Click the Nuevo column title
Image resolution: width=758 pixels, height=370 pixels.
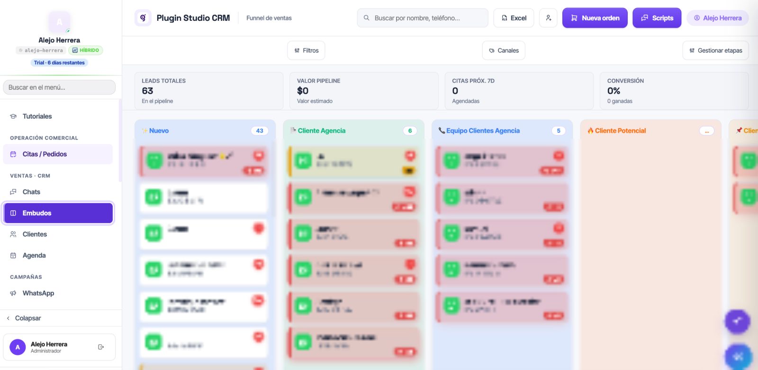pyautogui.click(x=159, y=131)
